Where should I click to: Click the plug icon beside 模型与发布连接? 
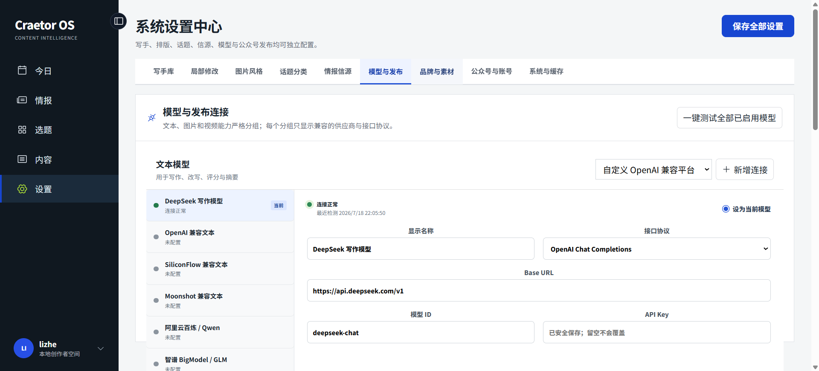pos(152,118)
